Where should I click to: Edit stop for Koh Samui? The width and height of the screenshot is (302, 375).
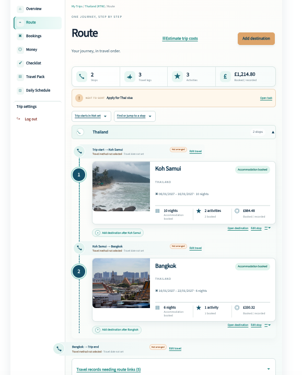tap(256, 228)
